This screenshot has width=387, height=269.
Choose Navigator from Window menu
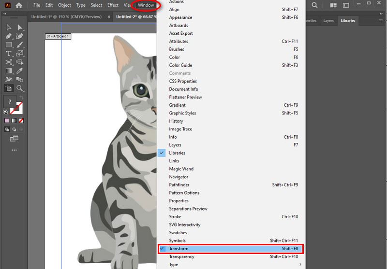tap(230, 177)
